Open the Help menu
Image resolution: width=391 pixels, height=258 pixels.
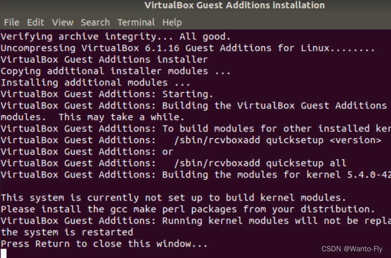(172, 23)
